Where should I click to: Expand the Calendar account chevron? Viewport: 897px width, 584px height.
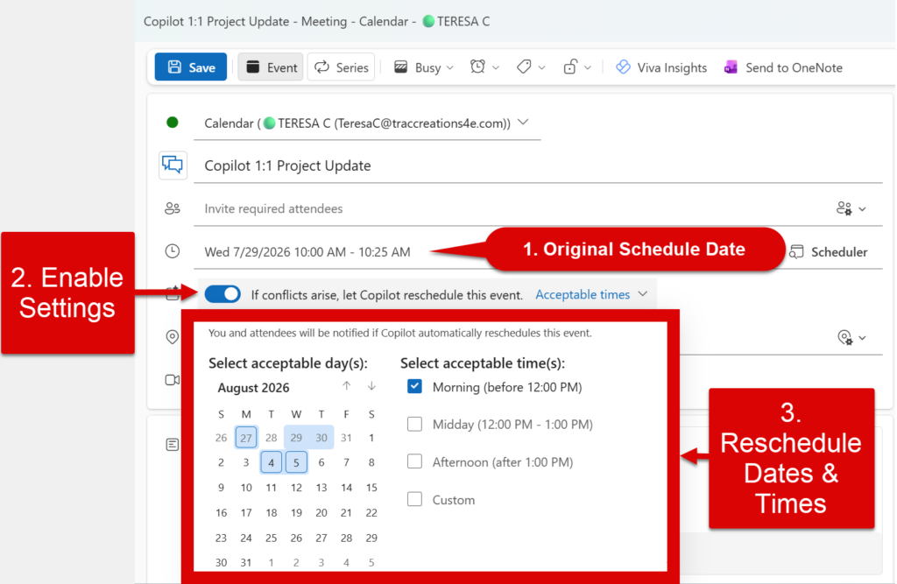point(523,123)
